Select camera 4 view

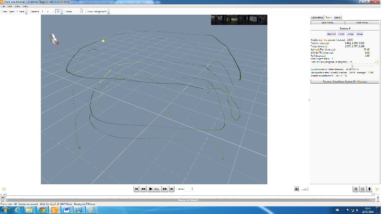(x=58, y=11)
